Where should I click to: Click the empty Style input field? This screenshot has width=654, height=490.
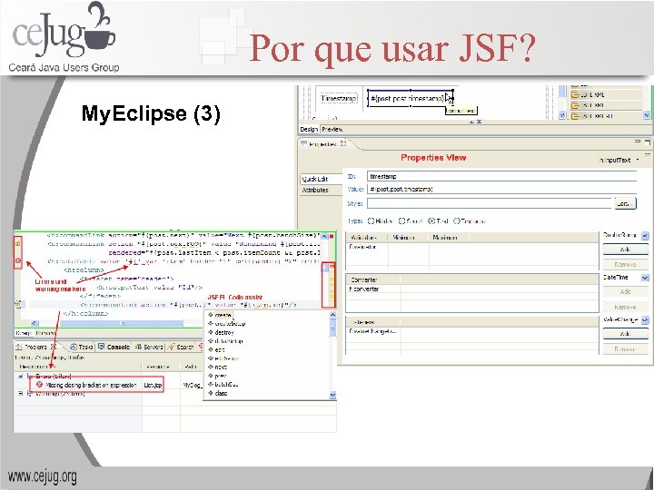click(490, 203)
